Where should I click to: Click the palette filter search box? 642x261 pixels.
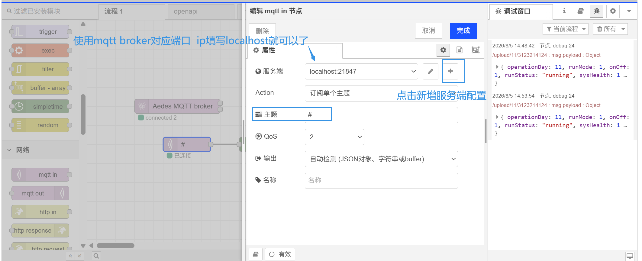pos(50,11)
